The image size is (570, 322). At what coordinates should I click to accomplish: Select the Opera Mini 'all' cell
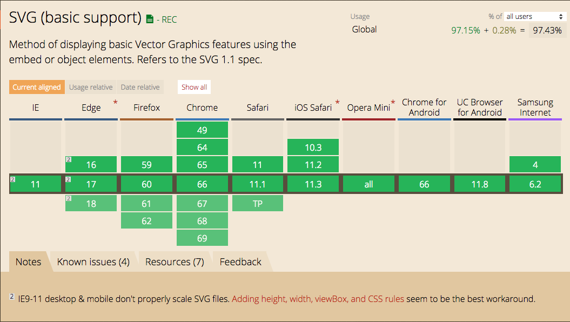coord(368,184)
